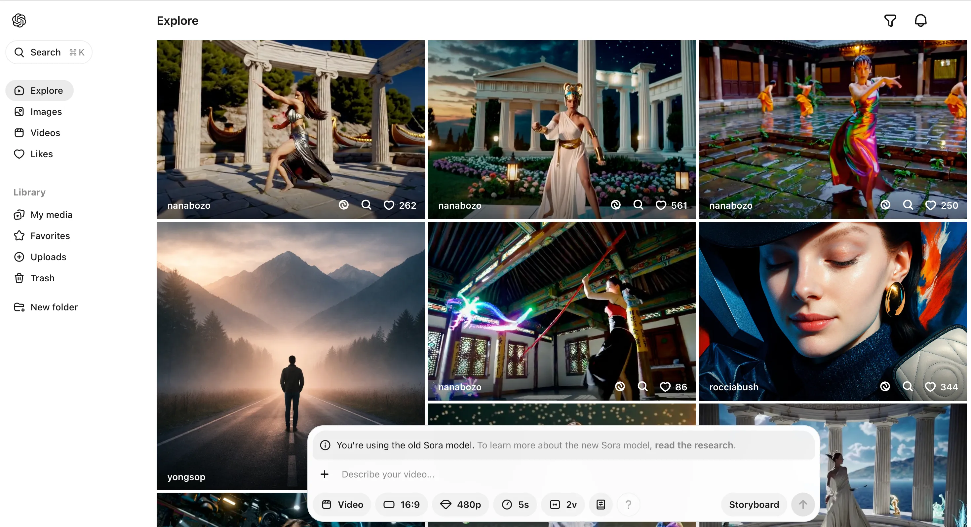Toggle the heart on 86-likes video
The width and height of the screenshot is (971, 527).
[665, 387]
